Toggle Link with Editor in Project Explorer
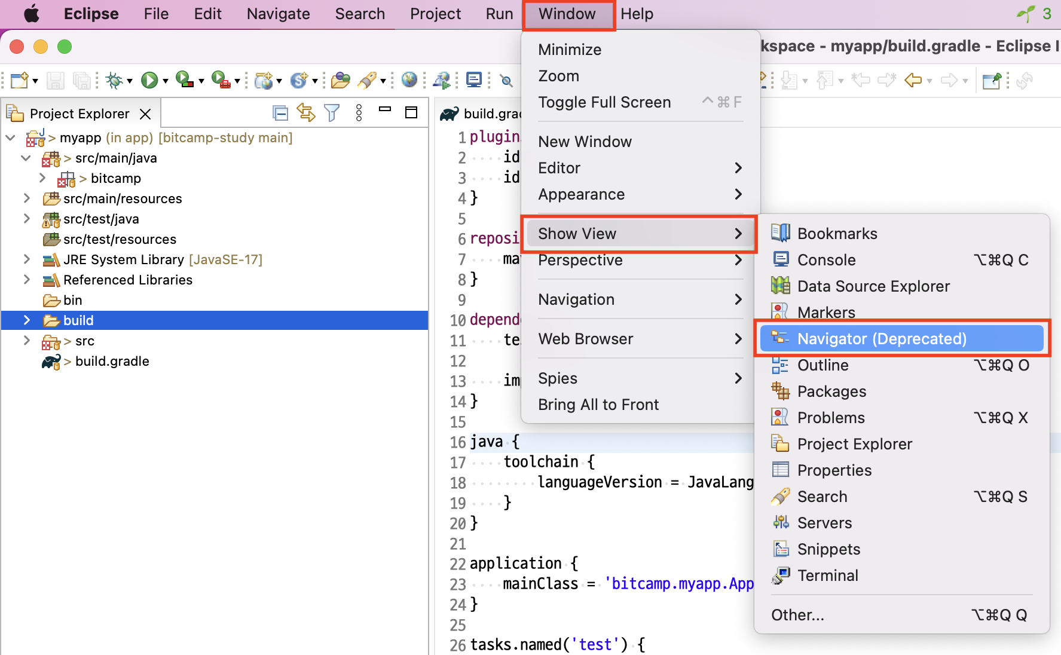1061x655 pixels. pos(306,112)
